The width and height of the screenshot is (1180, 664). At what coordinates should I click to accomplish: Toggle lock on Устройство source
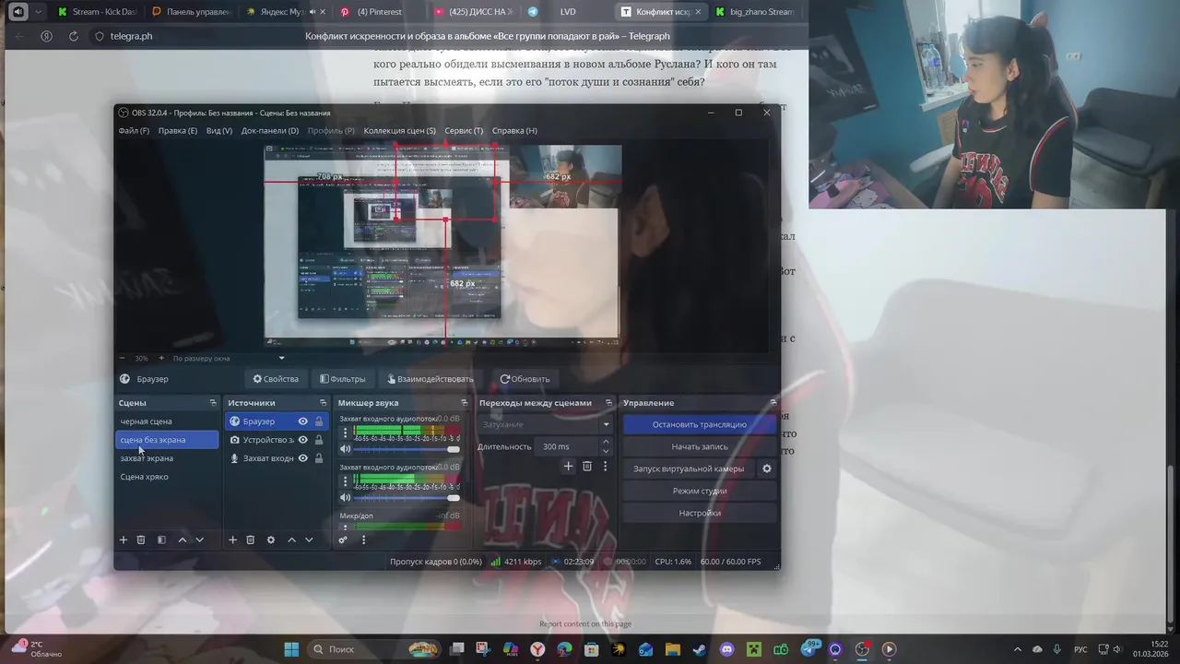tap(319, 440)
